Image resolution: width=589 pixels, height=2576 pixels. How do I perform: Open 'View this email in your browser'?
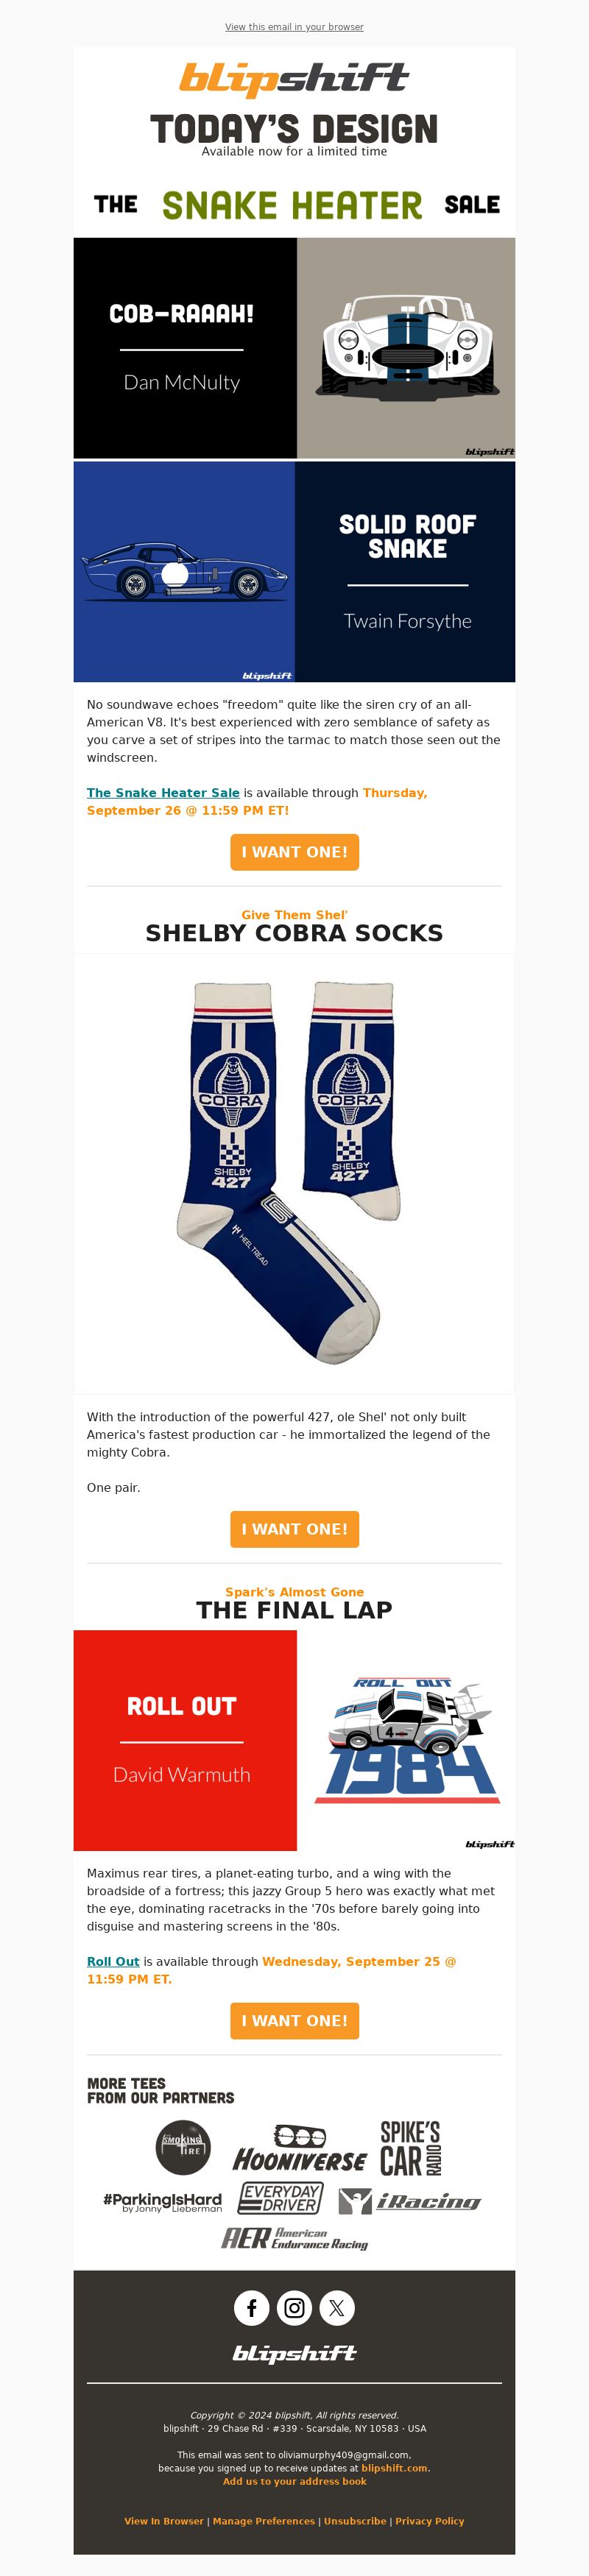pyautogui.click(x=294, y=27)
